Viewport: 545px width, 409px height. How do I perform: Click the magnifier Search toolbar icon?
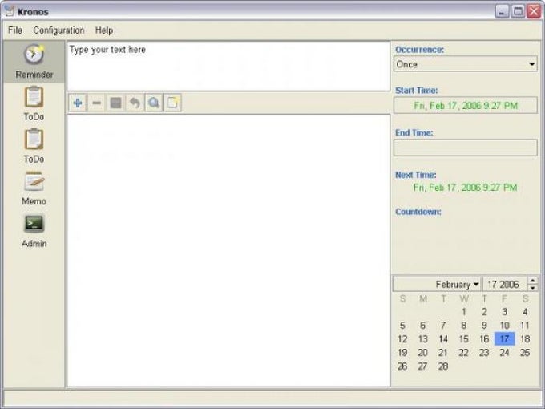coord(154,103)
